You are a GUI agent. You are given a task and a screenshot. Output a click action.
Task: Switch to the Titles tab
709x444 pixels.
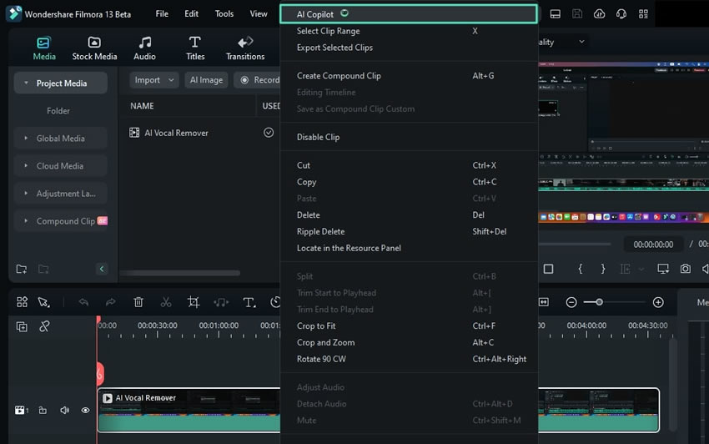pyautogui.click(x=195, y=48)
